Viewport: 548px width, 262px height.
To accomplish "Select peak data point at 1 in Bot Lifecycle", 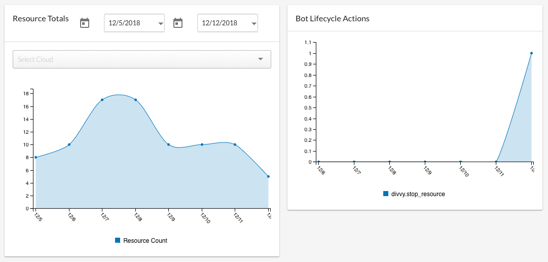I will 532,53.
